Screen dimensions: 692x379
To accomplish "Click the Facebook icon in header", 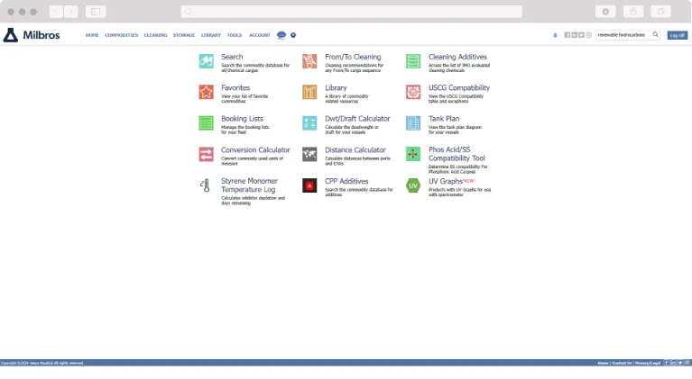I will click(567, 35).
